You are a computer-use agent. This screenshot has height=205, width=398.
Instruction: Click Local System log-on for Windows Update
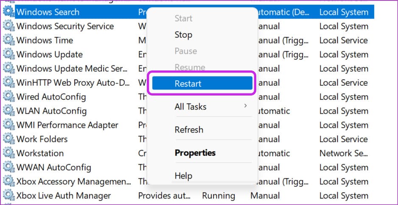click(344, 55)
